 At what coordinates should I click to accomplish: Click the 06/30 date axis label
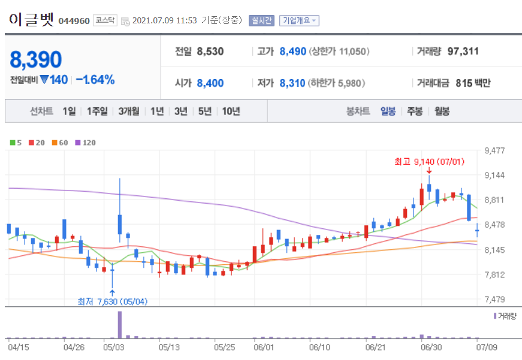pyautogui.click(x=431, y=347)
